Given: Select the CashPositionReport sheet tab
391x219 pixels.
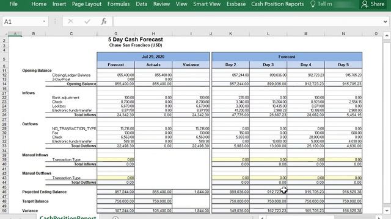Looking at the screenshot, I should point(68,217).
